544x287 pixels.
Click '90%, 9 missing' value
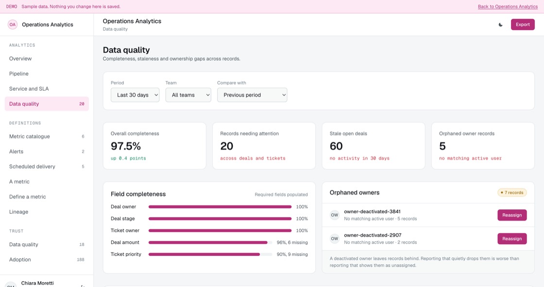[x=292, y=254]
